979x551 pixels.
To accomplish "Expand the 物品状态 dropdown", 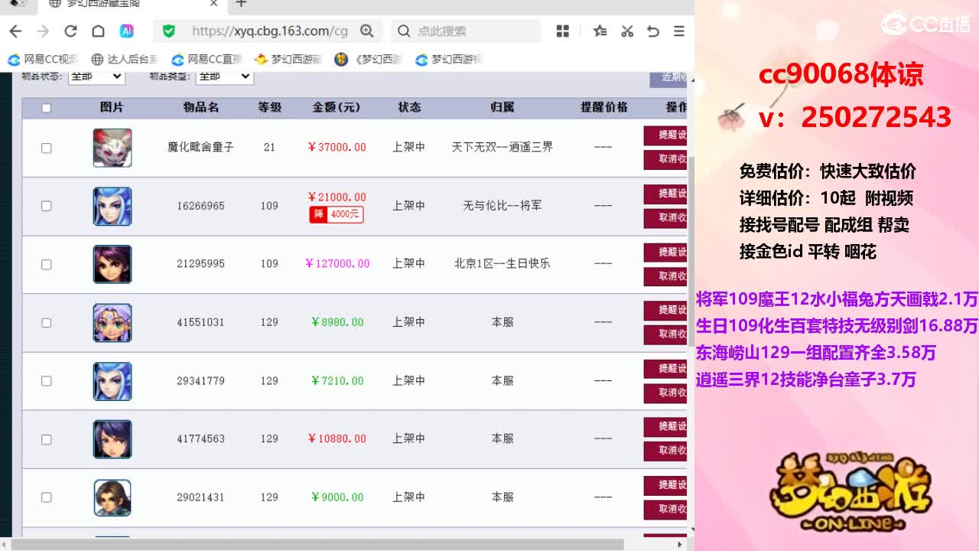I will [96, 77].
